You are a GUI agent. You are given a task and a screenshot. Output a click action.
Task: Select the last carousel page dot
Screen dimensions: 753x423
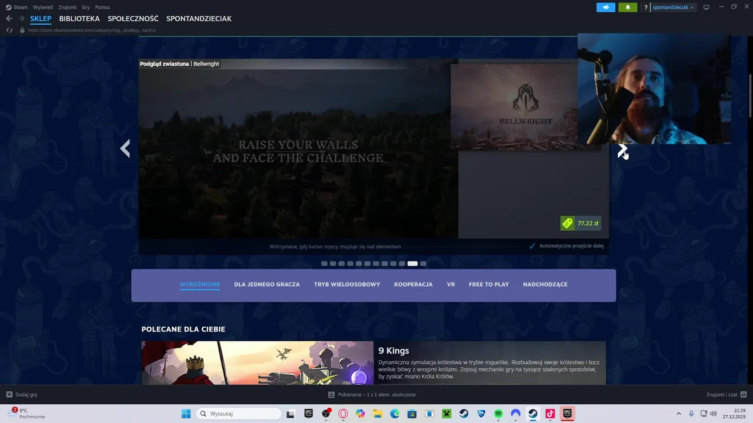423,264
